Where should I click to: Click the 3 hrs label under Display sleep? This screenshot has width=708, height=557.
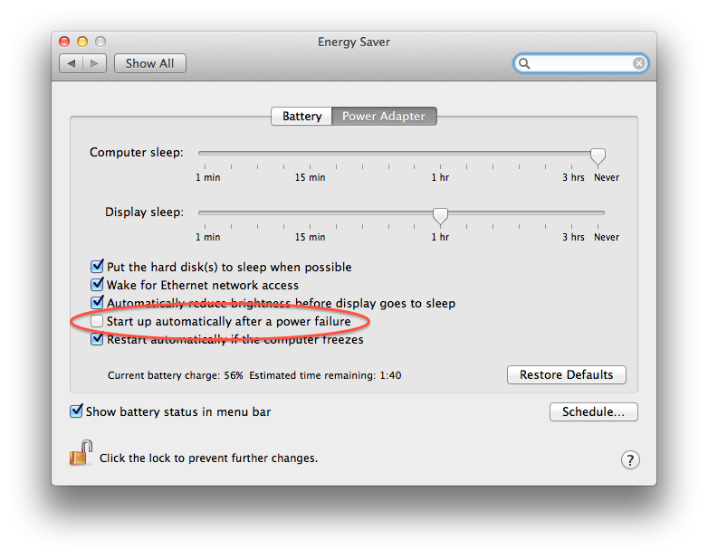[573, 237]
